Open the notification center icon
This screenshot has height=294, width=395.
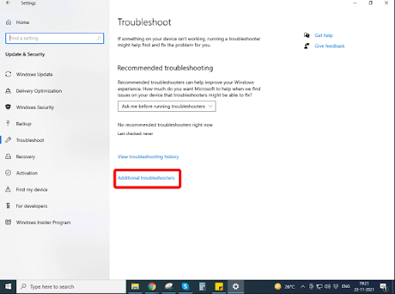point(383,286)
